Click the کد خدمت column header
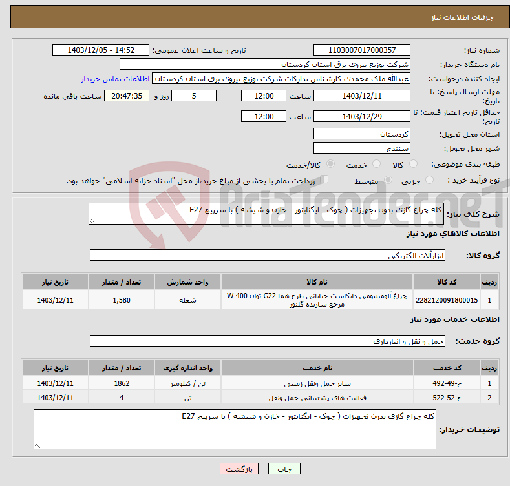The height and width of the screenshot is (486, 510). (x=447, y=368)
